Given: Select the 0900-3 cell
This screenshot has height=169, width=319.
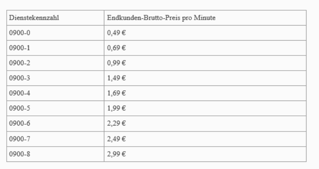Looking at the screenshot, I should [x=56, y=78].
